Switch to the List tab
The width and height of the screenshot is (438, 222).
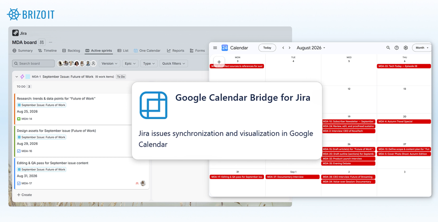[x=123, y=50]
